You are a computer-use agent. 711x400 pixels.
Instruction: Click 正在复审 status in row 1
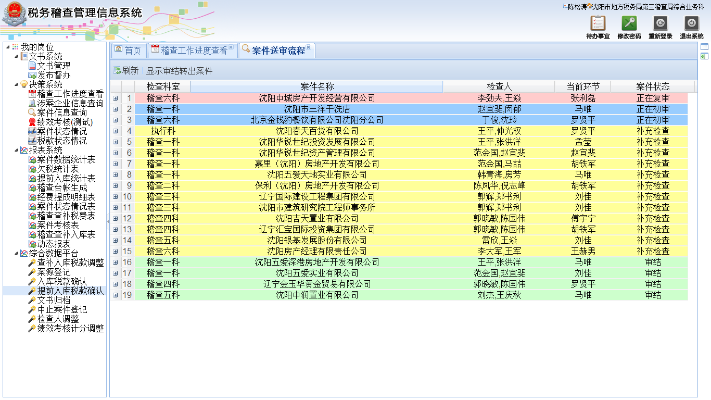pos(653,98)
